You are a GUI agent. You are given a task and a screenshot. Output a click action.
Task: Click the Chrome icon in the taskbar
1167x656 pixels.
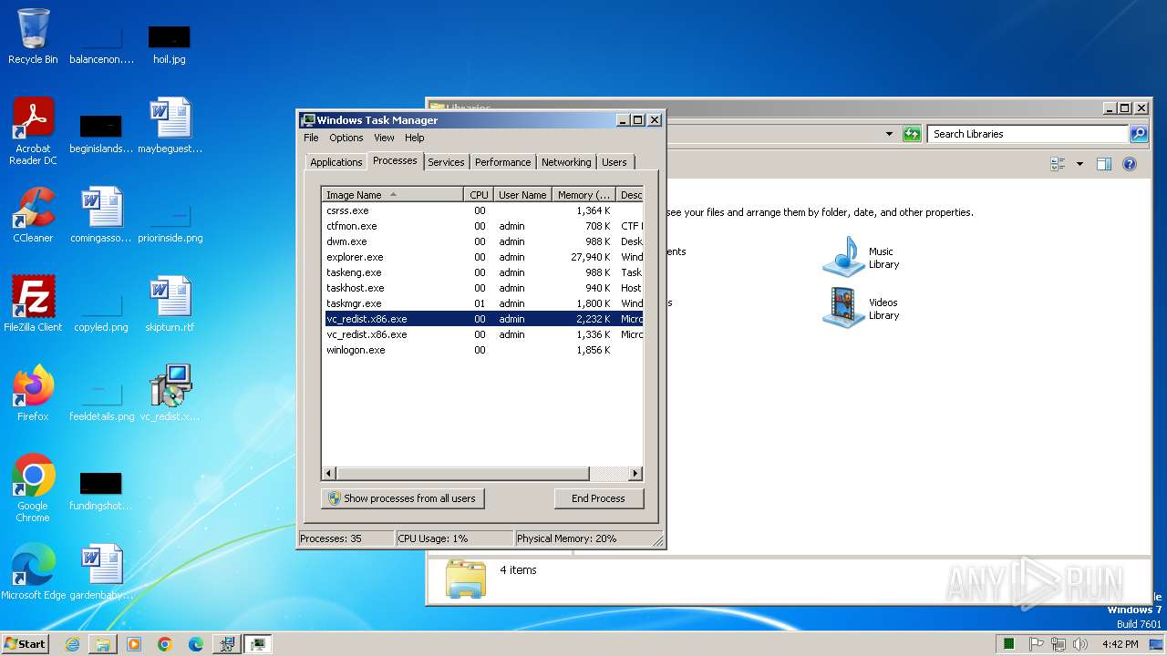click(165, 644)
